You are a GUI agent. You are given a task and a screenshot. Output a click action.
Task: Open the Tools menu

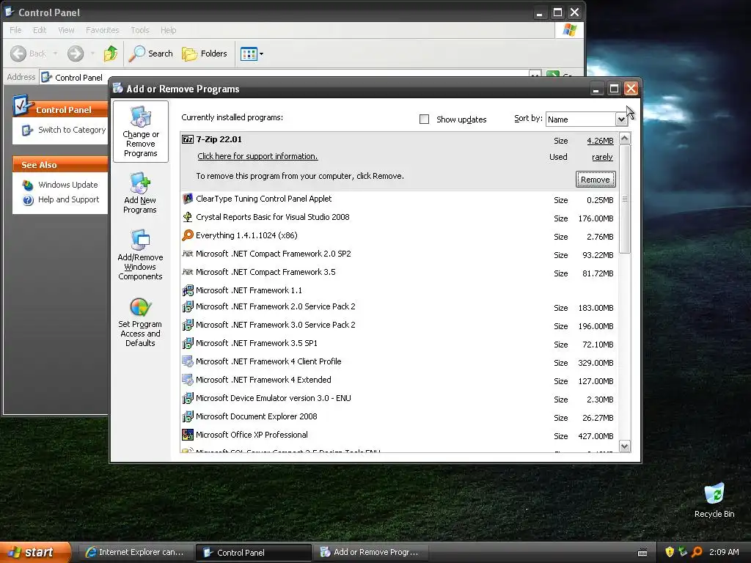click(x=140, y=30)
